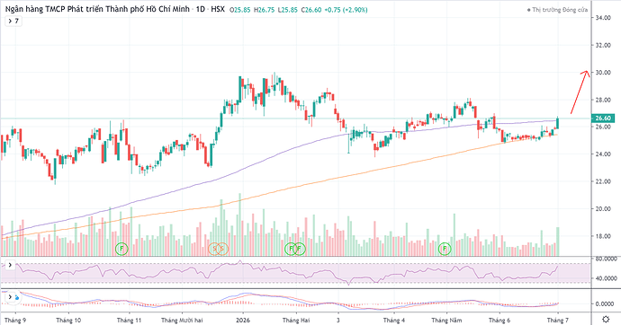The width and height of the screenshot is (621, 325).
Task: Expand the RSI pane legend arrow
Action: (x=10, y=266)
